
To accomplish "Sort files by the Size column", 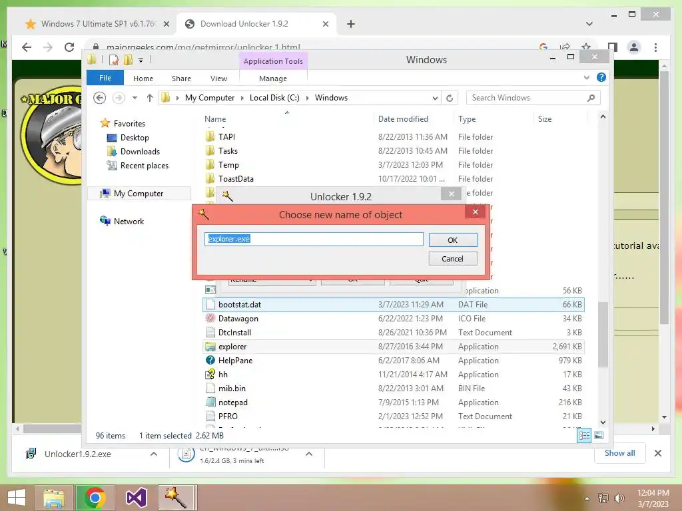I will tap(544, 119).
